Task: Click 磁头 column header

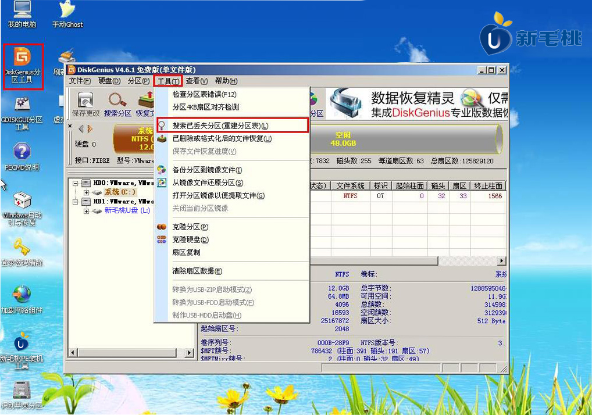Action: 438,185
